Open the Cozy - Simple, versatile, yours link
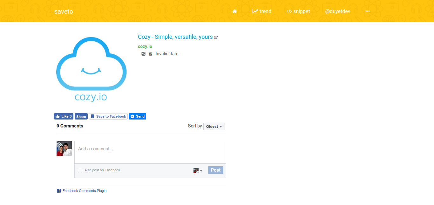Image resolution: width=434 pixels, height=205 pixels. (175, 37)
